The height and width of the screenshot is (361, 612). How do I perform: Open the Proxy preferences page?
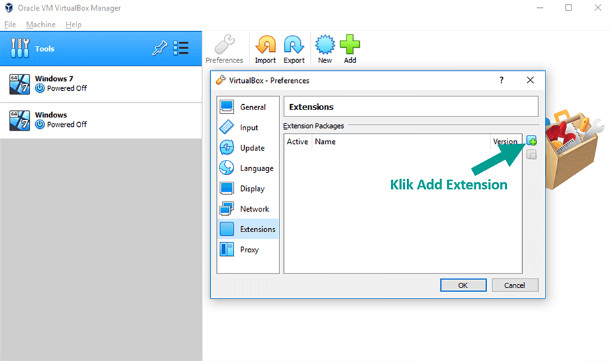(x=248, y=250)
